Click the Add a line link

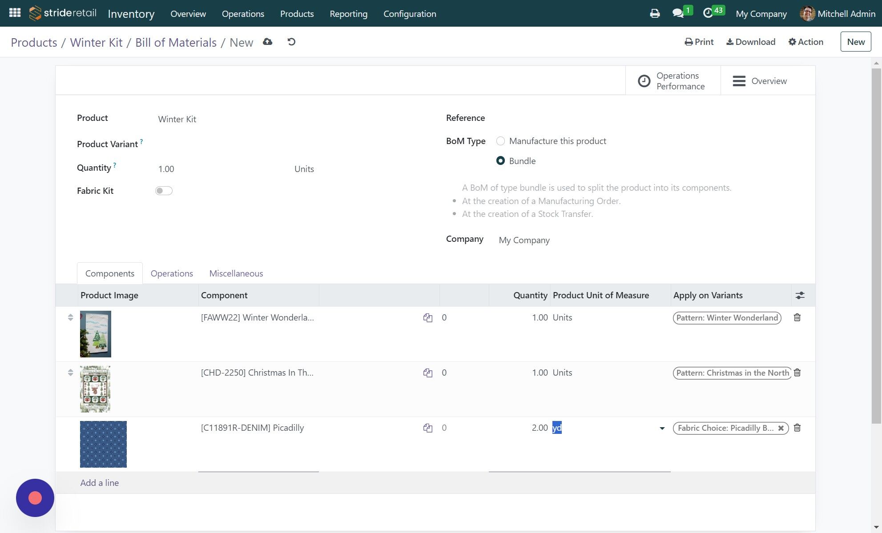click(99, 482)
